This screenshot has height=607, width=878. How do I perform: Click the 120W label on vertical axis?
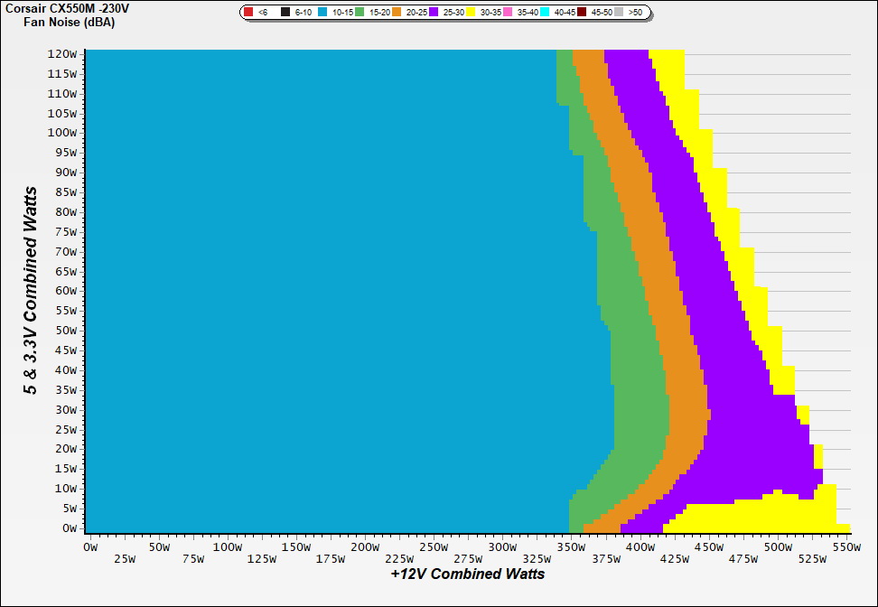(63, 53)
